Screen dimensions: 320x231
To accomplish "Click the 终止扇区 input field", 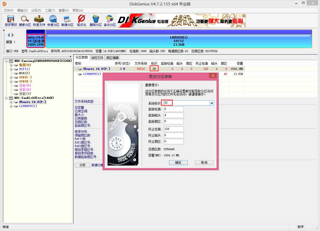I will [174, 141].
